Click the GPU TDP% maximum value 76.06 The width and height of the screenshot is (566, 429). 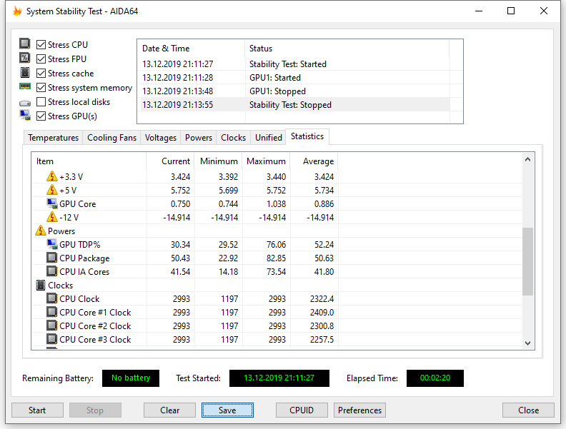point(276,245)
